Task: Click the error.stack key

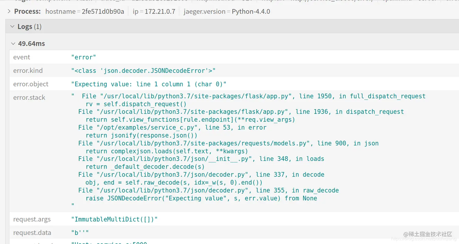Action: (x=29, y=97)
